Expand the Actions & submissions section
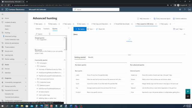 tap(26, 43)
